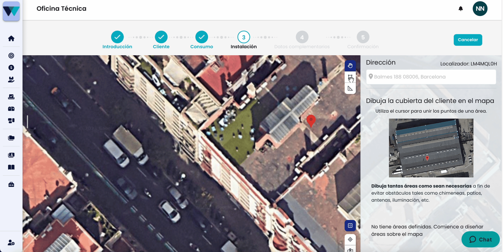503x252 pixels.
Task: Click the Localizador: LM4MQL0H text
Action: 468,64
